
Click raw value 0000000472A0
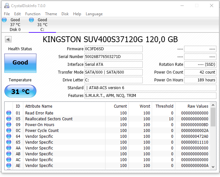pos(195,136)
